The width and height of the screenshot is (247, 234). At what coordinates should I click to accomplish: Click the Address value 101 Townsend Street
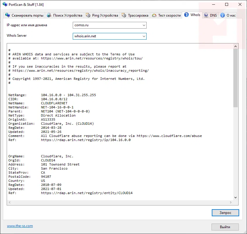(60, 164)
